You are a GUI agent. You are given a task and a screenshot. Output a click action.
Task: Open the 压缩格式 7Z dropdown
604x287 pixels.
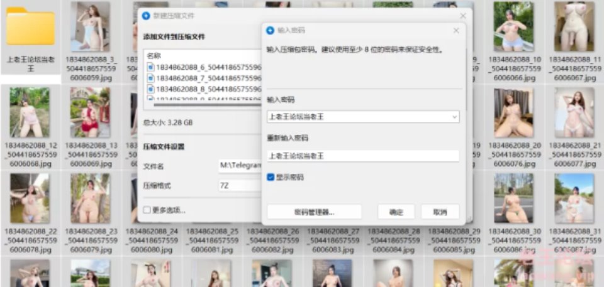(240, 186)
